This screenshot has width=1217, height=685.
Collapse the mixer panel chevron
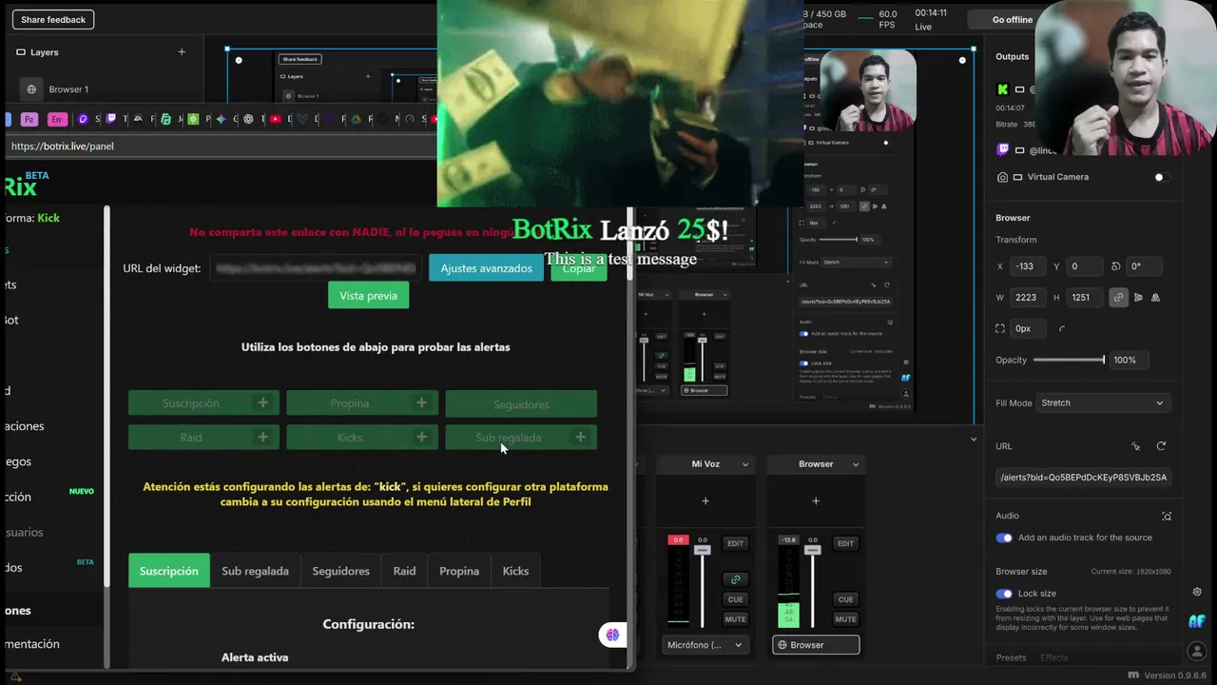(x=973, y=440)
